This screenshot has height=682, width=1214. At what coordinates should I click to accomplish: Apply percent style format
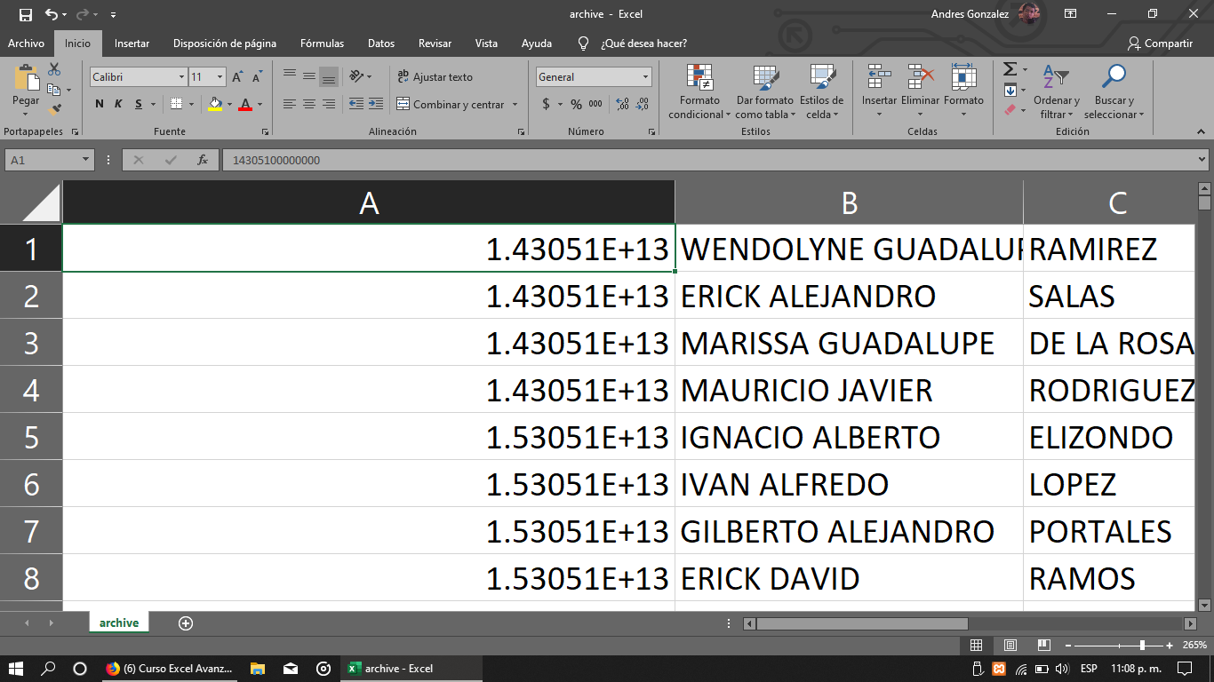[576, 104]
